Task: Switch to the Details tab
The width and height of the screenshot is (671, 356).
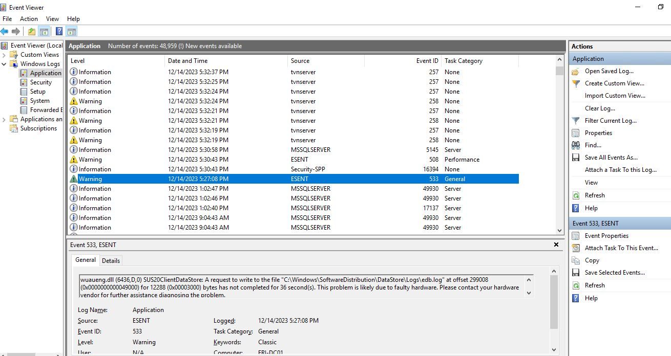Action: [111, 260]
